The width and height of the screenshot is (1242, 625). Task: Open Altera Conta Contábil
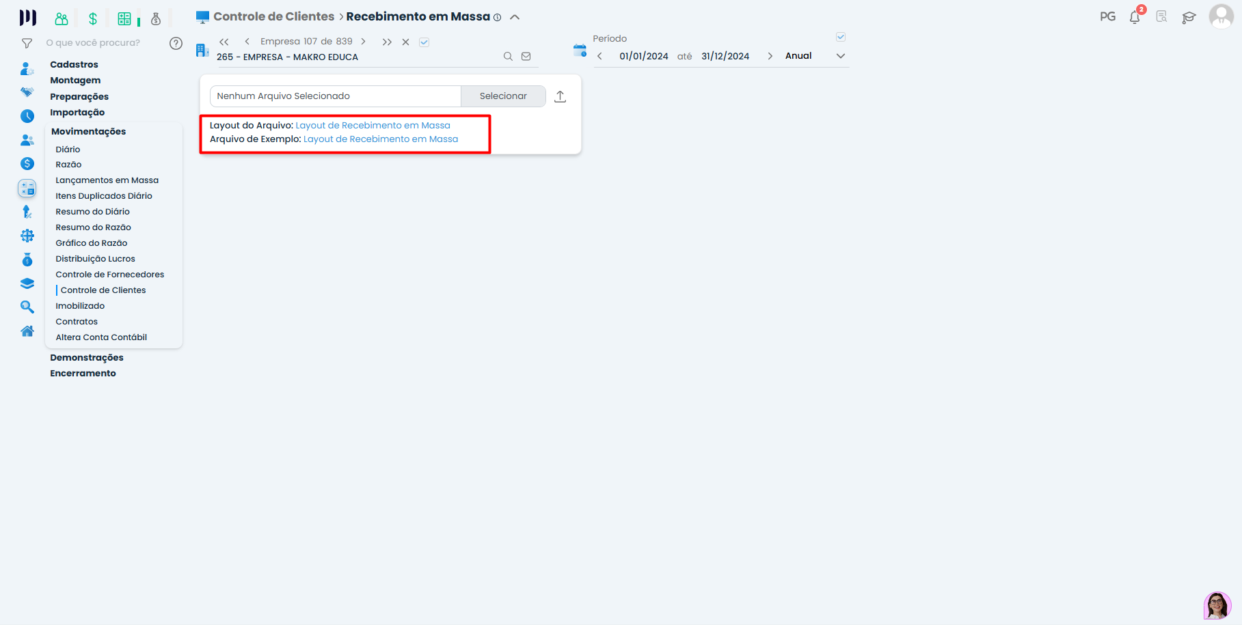pos(101,337)
